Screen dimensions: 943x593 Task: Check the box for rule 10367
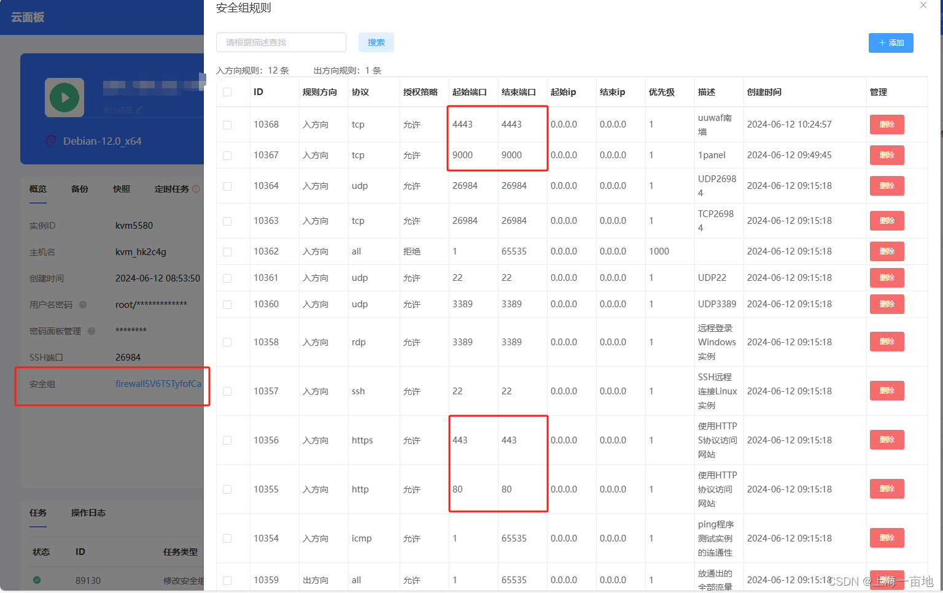[x=227, y=155]
